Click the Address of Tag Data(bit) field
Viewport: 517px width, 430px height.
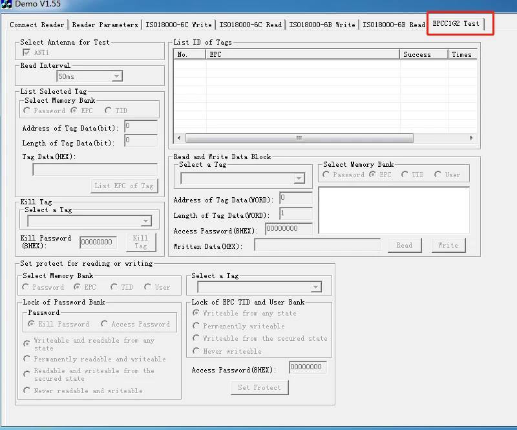pyautogui.click(x=141, y=126)
